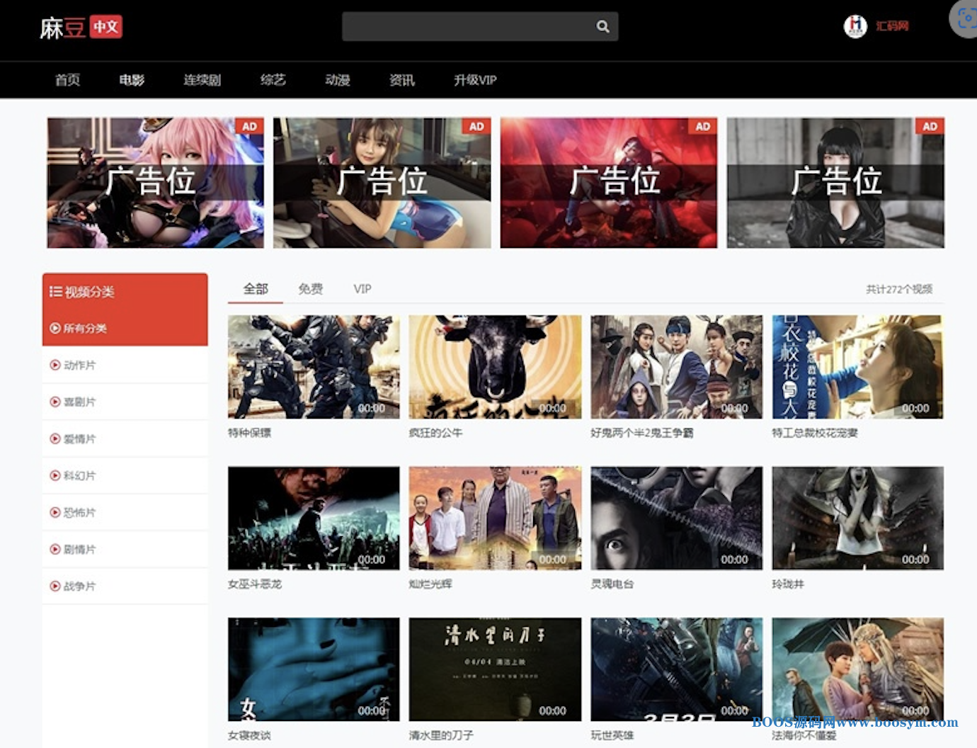
Task: Open the 升级VIP navigation item
Action: [475, 80]
